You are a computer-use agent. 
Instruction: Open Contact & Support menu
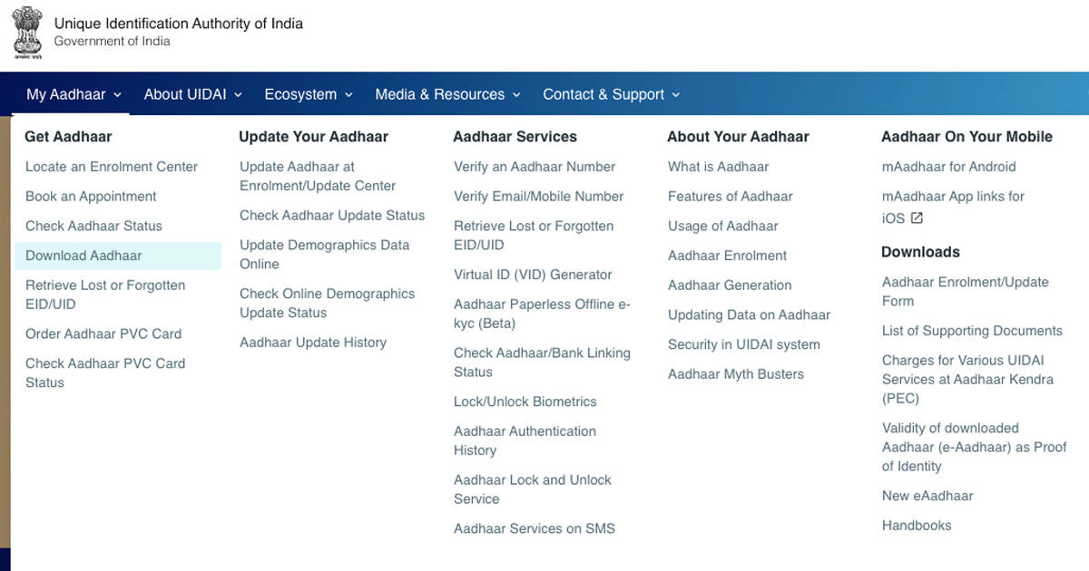pos(611,94)
